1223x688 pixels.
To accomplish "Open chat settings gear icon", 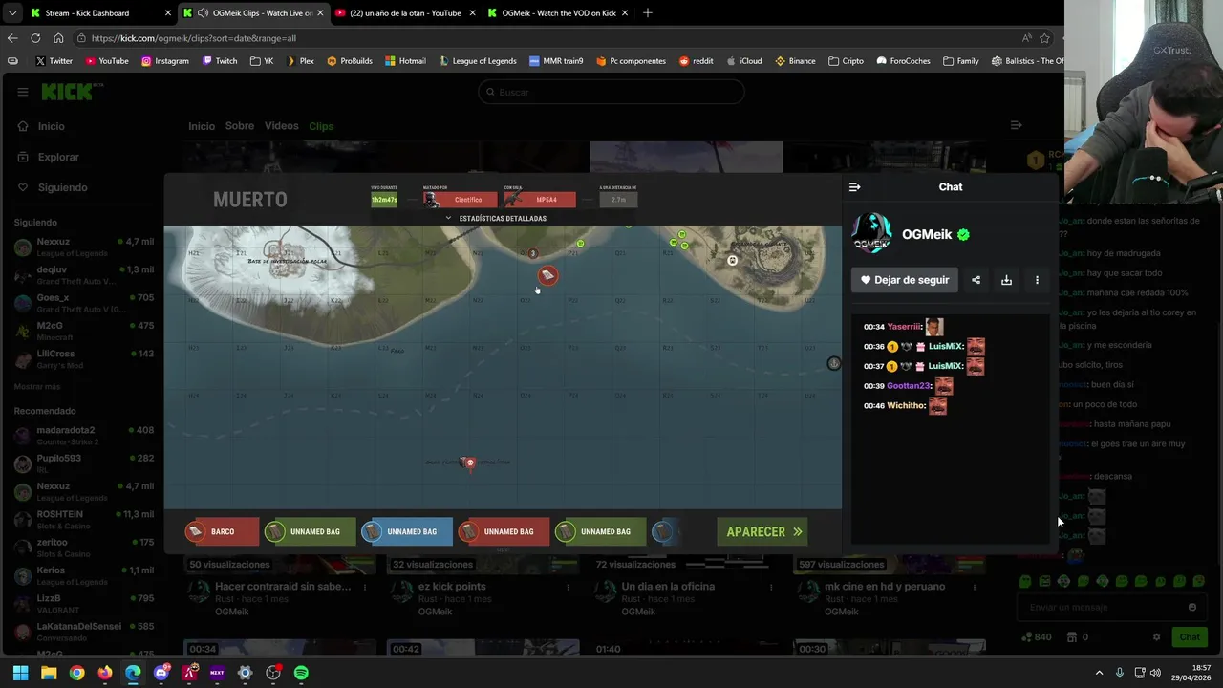I will (1156, 637).
